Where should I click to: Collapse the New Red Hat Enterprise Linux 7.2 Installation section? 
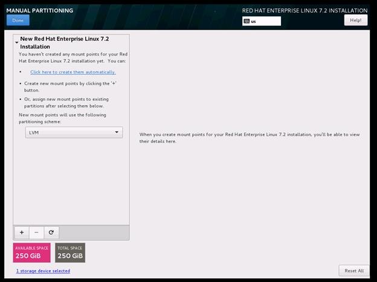pos(16,42)
